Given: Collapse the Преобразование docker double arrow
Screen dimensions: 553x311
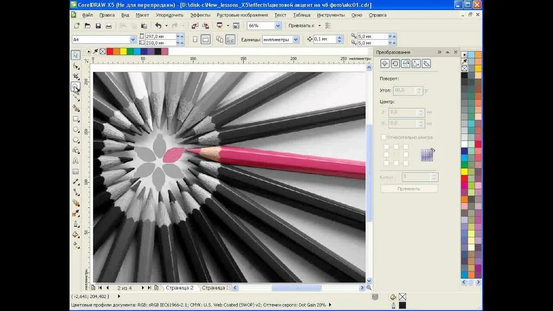Looking at the screenshot, I should [439, 52].
